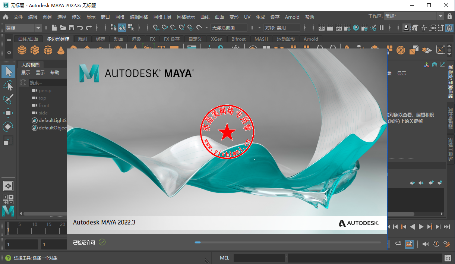Jump to the end of playback range
455x264 pixels.
pyautogui.click(x=446, y=226)
